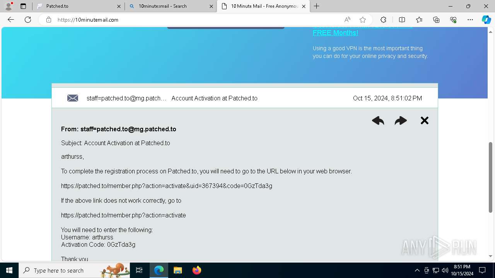The image size is (495, 278).
Task: Open the email row subject line
Action: (214, 98)
